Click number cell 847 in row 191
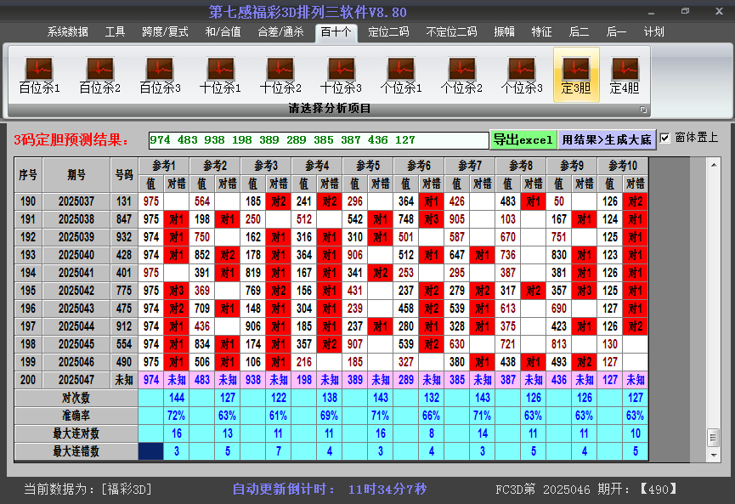 click(124, 219)
